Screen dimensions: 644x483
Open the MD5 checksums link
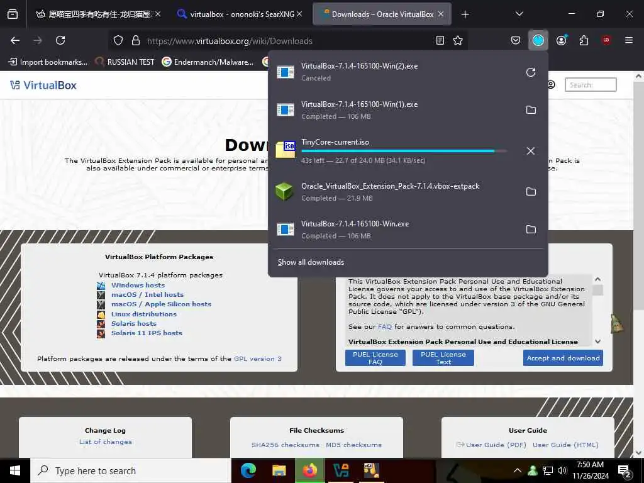353,445
